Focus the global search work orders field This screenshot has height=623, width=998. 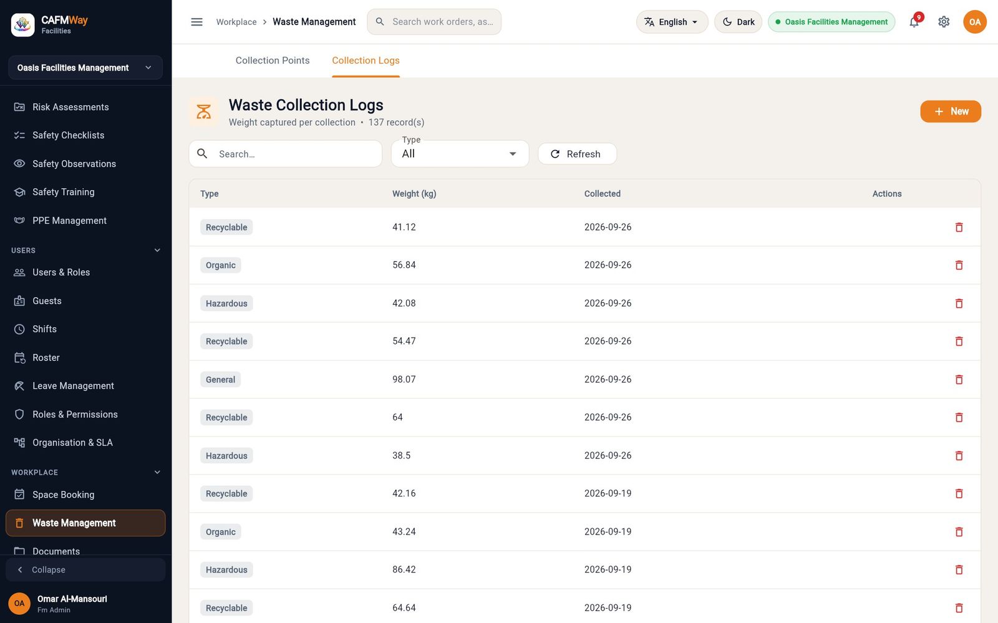click(x=434, y=22)
